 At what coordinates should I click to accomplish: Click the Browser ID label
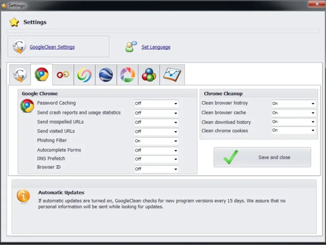click(49, 167)
